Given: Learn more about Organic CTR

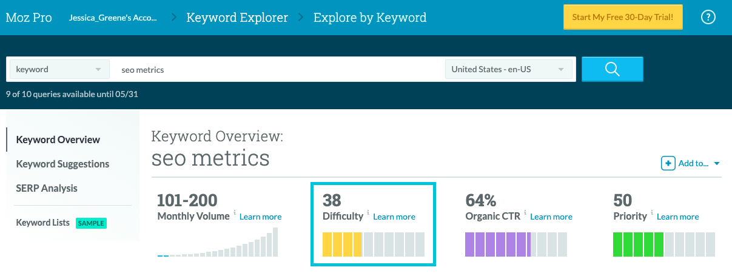Looking at the screenshot, I should (x=551, y=217).
